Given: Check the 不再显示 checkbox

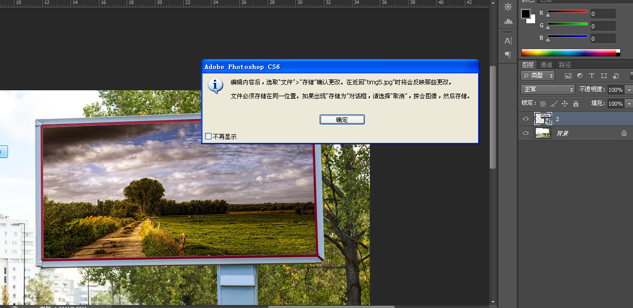Looking at the screenshot, I should click(x=209, y=136).
